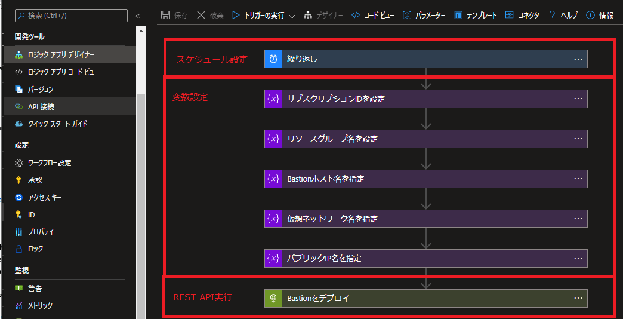The height and width of the screenshot is (319, 623).
Task: Click the 破棄 toolbar label
Action: click(x=217, y=16)
